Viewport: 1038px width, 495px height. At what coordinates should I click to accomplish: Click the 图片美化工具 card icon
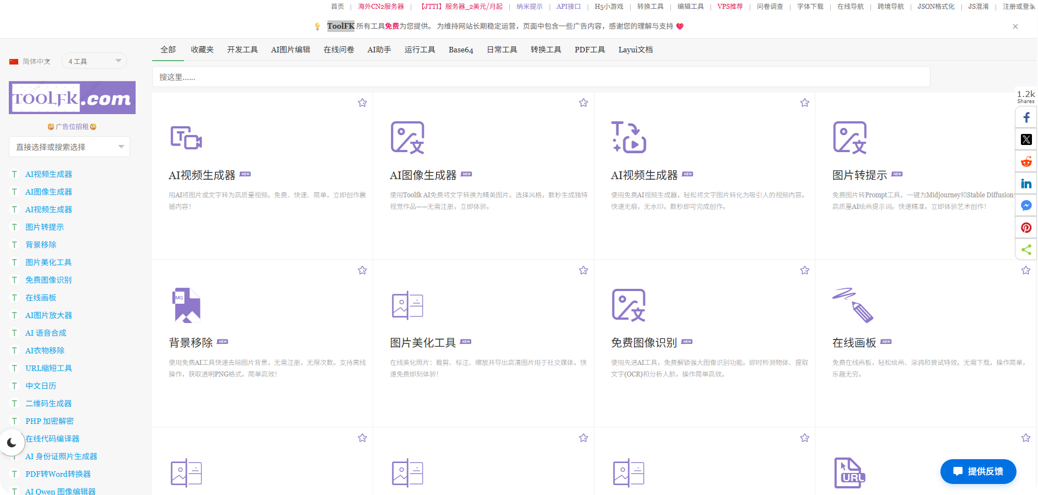coord(407,305)
